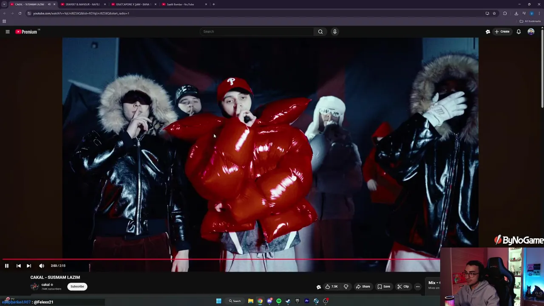Go forward in browser history
Viewport: 544px width, 306px height.
(12, 13)
